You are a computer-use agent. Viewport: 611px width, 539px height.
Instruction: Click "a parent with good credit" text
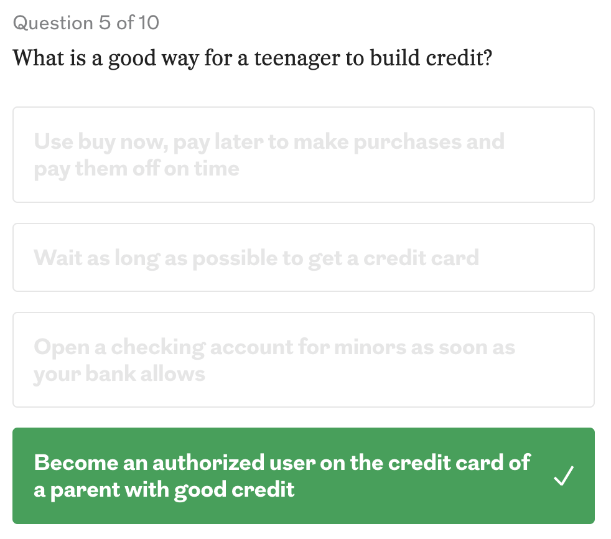pyautogui.click(x=164, y=490)
